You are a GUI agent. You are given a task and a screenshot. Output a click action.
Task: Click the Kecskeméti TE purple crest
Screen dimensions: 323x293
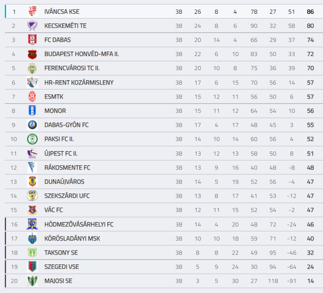32,25
